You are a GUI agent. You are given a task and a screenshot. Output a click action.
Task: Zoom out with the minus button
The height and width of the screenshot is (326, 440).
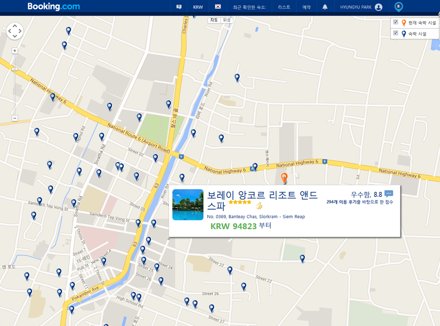(15, 118)
